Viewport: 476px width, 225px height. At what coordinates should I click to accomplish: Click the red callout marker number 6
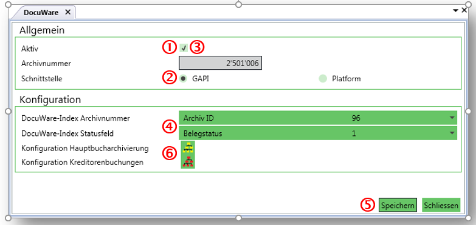click(169, 153)
